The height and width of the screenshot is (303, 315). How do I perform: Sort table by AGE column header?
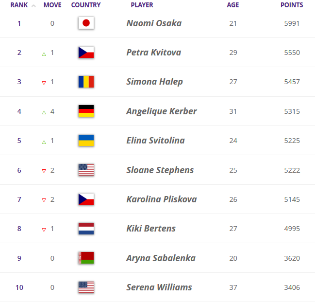pyautogui.click(x=233, y=5)
